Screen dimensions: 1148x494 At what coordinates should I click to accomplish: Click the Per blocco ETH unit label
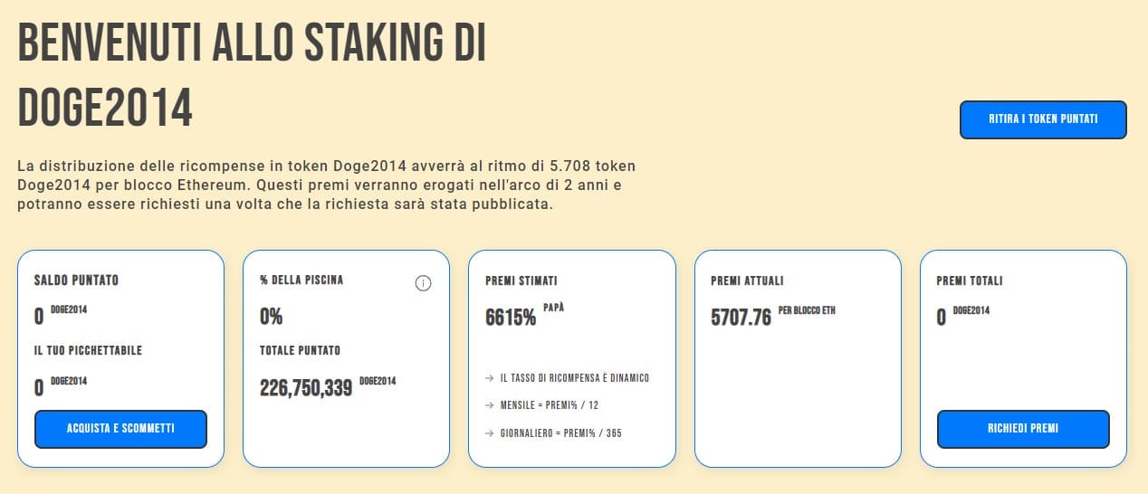(x=807, y=311)
